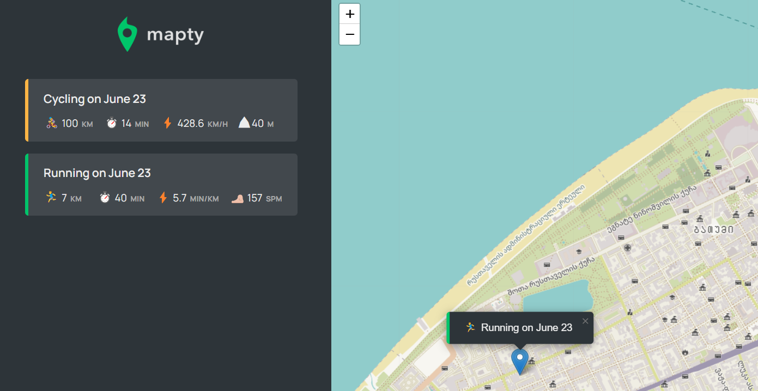
Task: Click the 5.7 MIN/KM pace value
Action: (196, 198)
